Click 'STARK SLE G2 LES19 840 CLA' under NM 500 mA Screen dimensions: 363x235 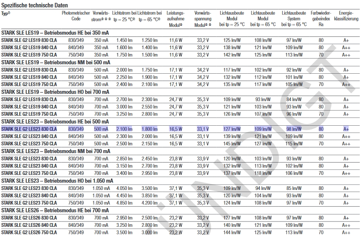(29, 77)
